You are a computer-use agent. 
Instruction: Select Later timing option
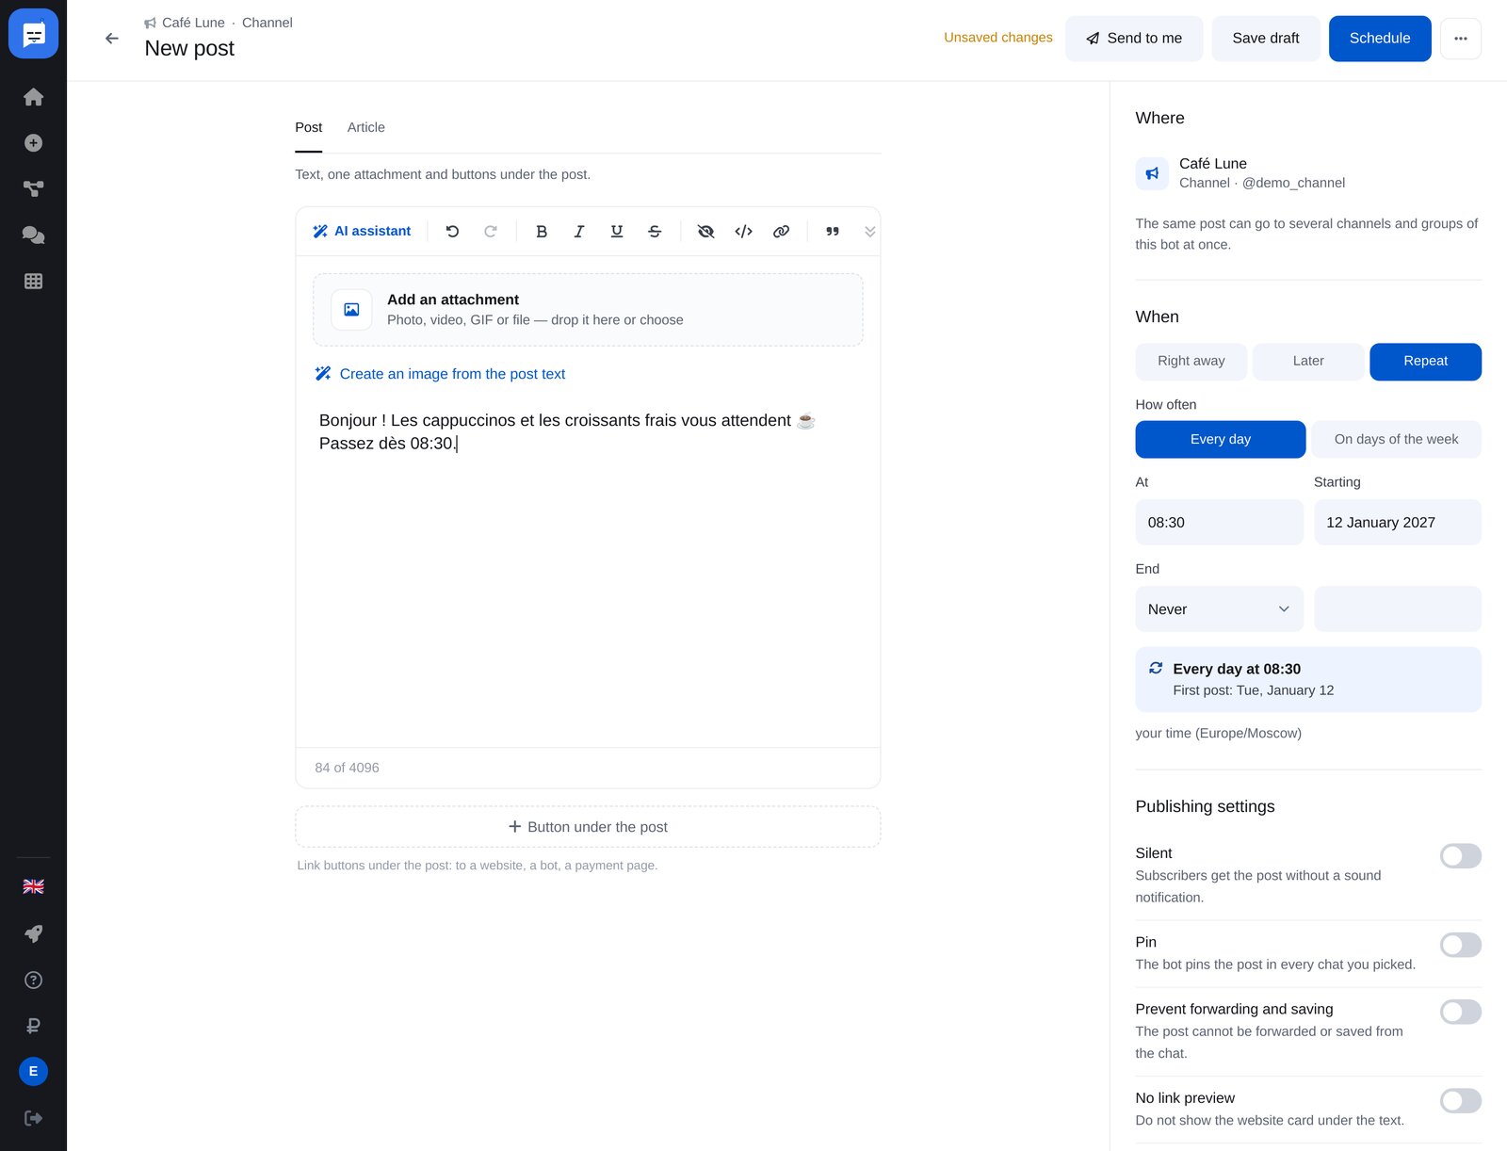[1308, 362]
